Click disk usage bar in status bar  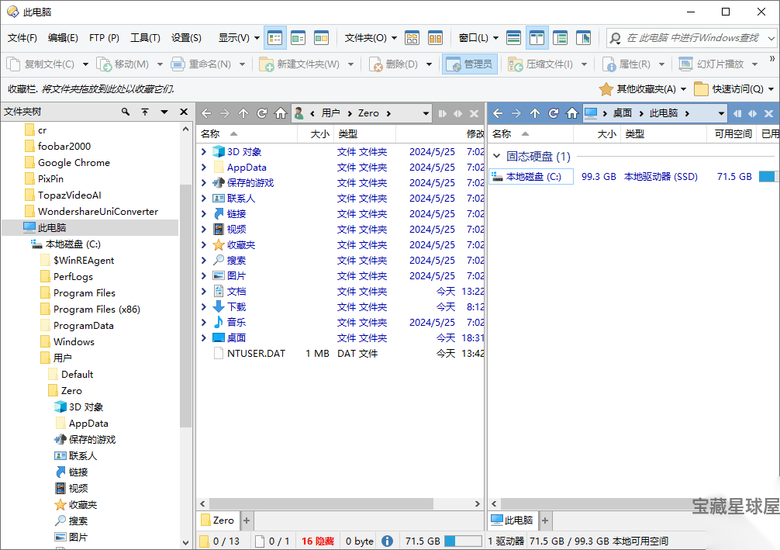(x=463, y=541)
